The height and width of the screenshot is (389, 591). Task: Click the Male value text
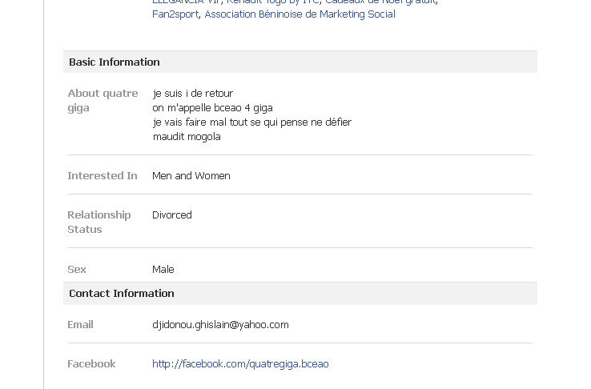click(x=163, y=269)
